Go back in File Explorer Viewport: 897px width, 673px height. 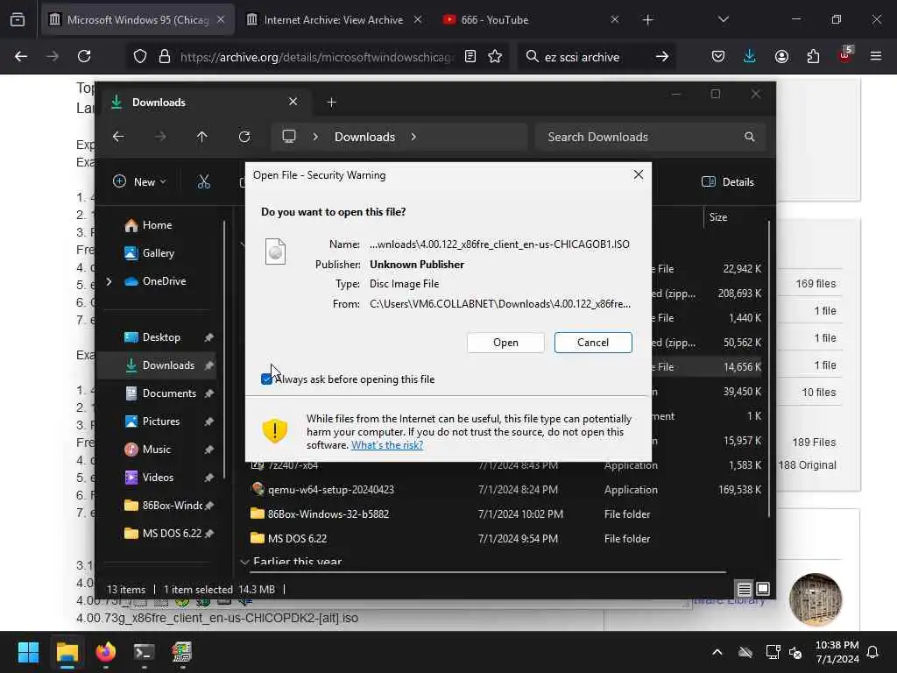pyautogui.click(x=118, y=137)
